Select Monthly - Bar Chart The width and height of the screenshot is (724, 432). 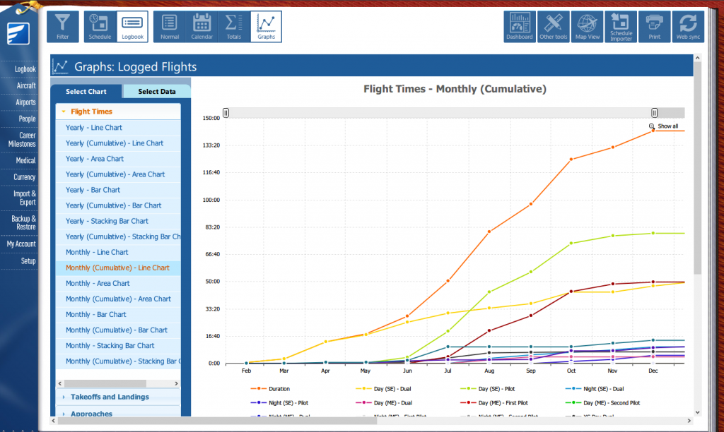tap(96, 314)
